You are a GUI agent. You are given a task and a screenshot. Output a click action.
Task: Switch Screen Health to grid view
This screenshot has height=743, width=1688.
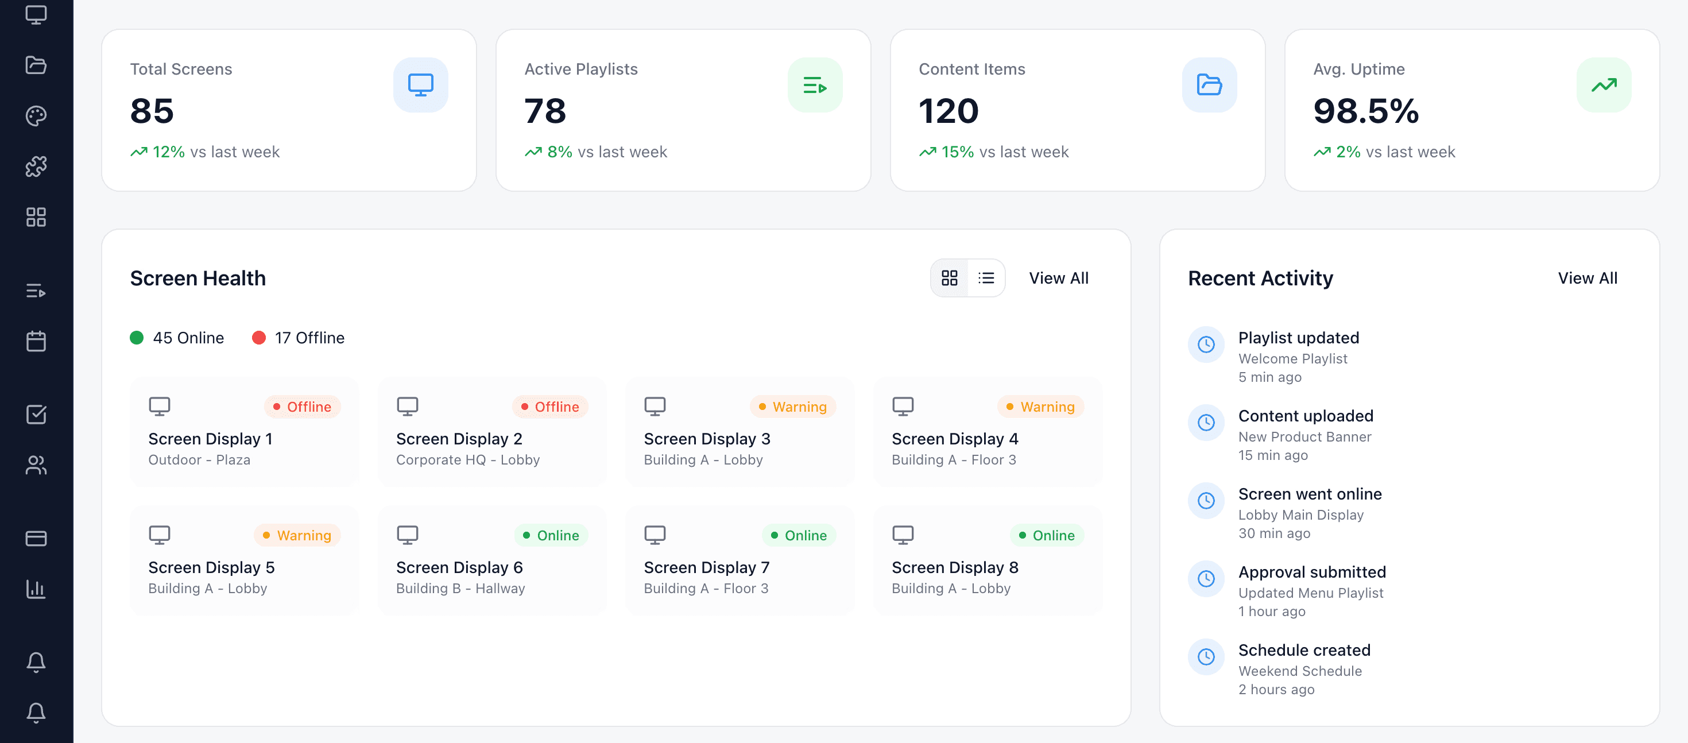[x=950, y=278]
